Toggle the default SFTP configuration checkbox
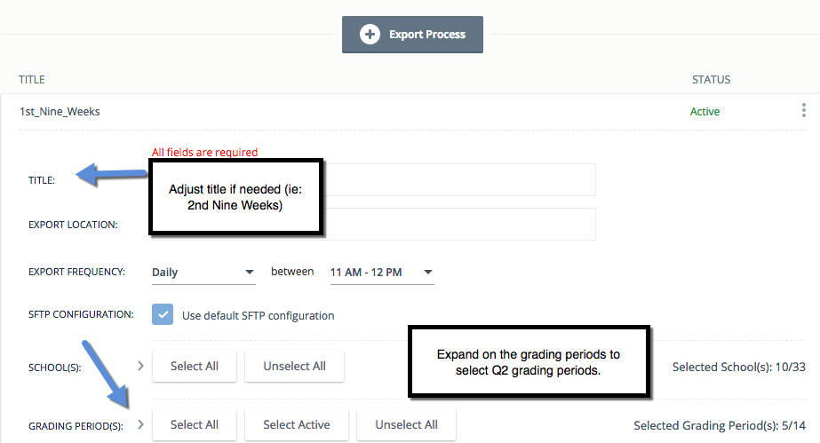 click(162, 315)
